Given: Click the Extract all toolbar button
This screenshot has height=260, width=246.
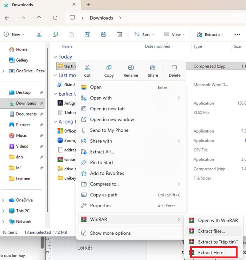Looking at the screenshot, I should 209,34.
